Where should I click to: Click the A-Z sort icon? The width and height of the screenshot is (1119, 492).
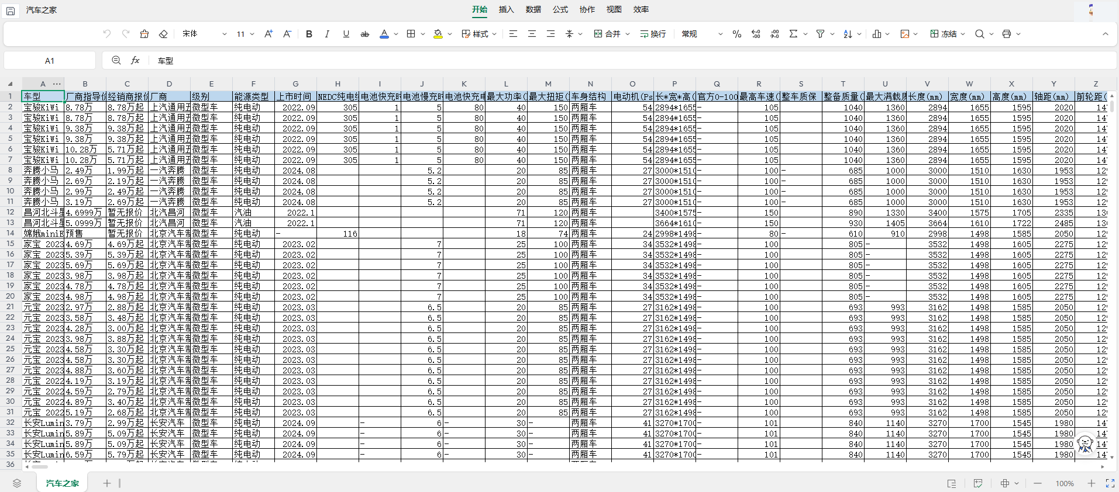[x=848, y=34]
